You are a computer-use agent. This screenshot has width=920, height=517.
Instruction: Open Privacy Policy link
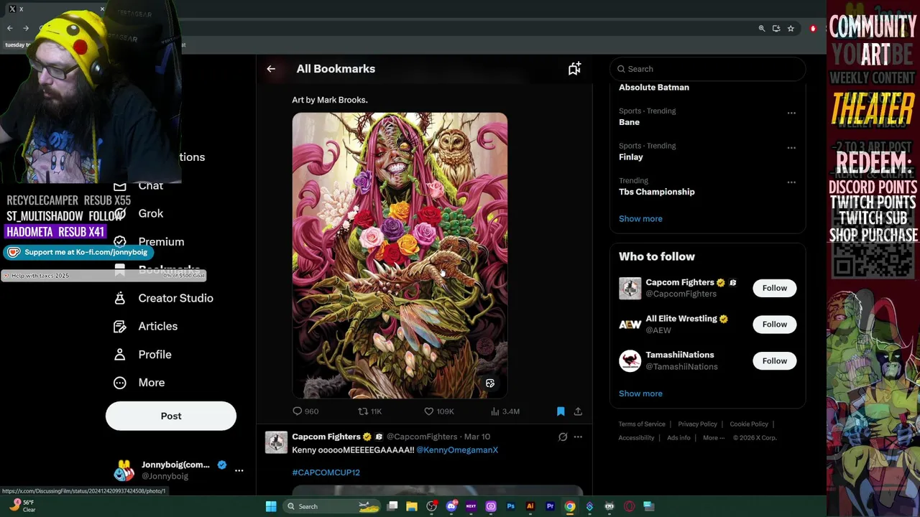[x=697, y=424]
